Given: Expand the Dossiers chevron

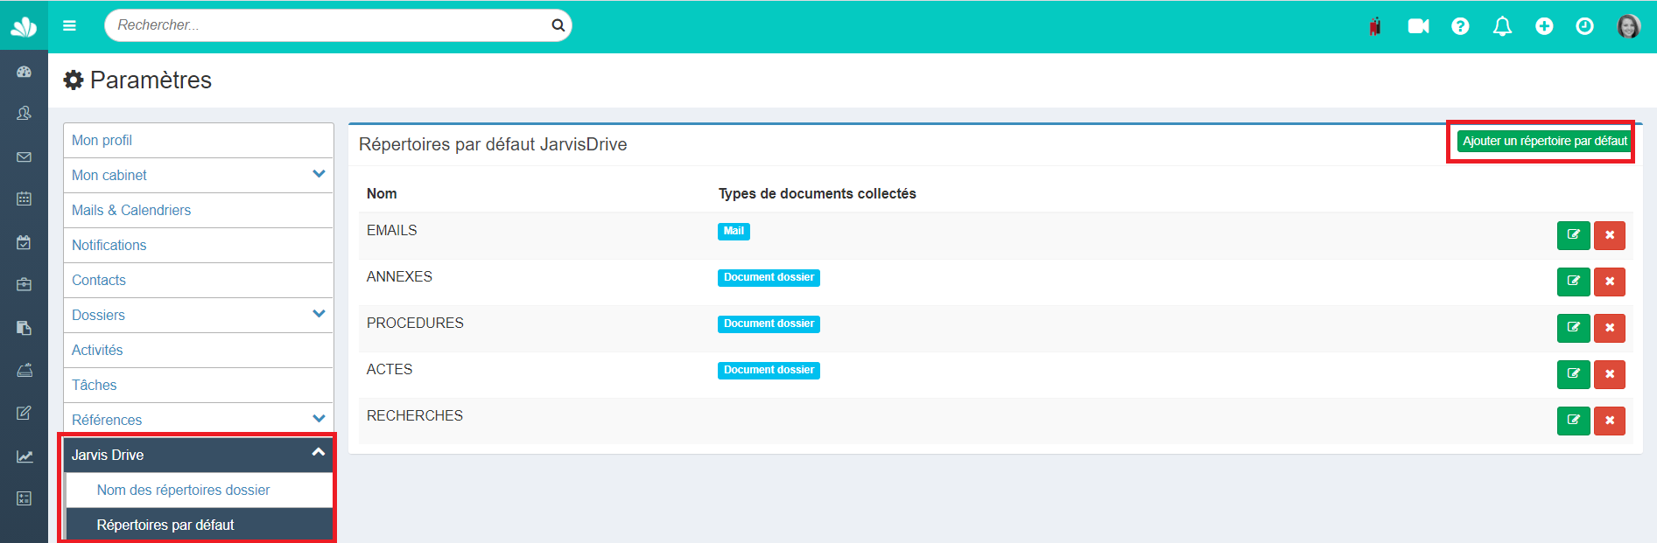Looking at the screenshot, I should [319, 314].
